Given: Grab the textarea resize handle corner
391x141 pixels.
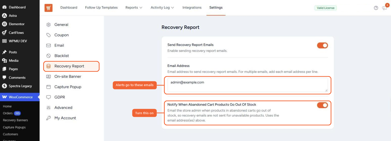Looking at the screenshot, I should pyautogui.click(x=326, y=90).
